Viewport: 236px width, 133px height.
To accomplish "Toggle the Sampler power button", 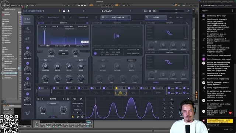I will (93, 23).
